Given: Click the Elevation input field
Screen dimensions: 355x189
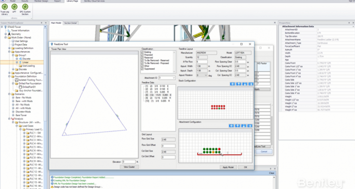Looking at the screenshot, I should 129,162.
